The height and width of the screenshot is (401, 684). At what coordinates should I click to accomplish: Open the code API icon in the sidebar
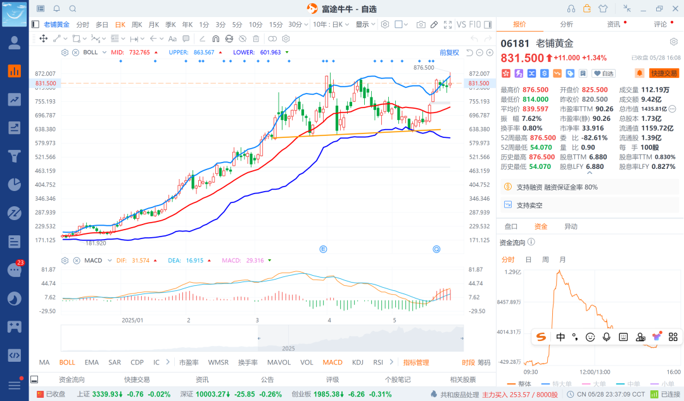[x=15, y=355]
